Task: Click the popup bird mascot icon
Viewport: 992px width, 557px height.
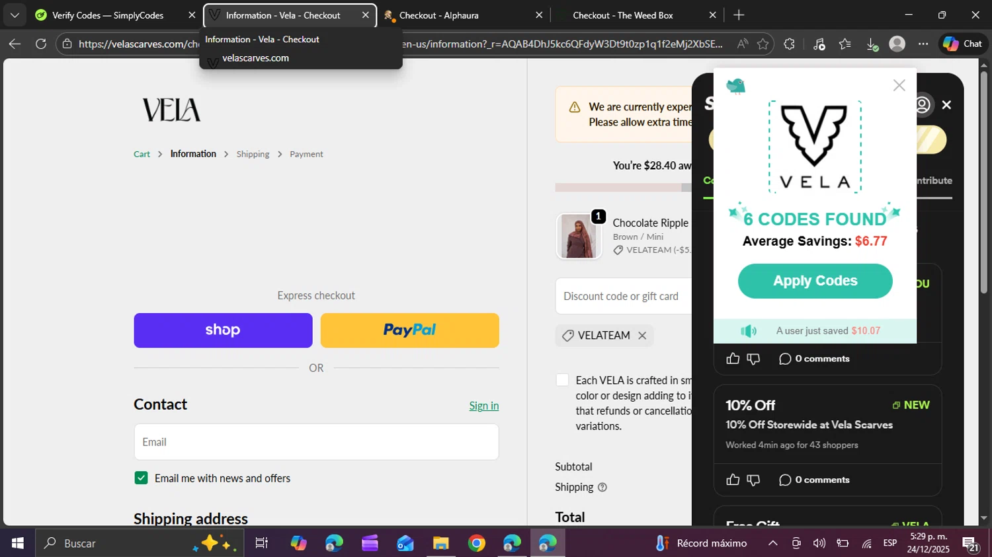Action: [x=735, y=86]
